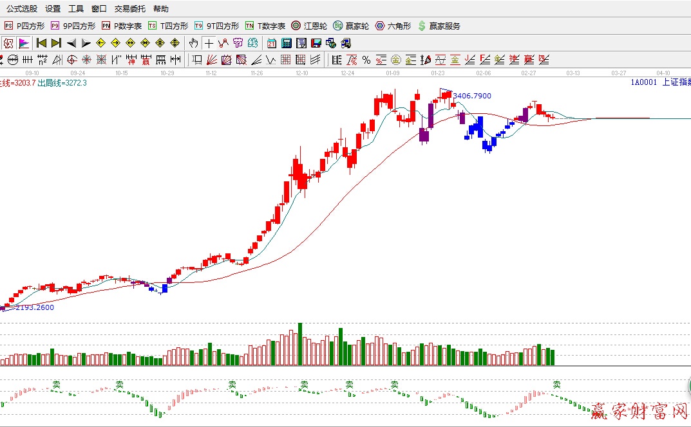The height and width of the screenshot is (427, 691).
Task: Open the calculator icon
Action: (286, 43)
